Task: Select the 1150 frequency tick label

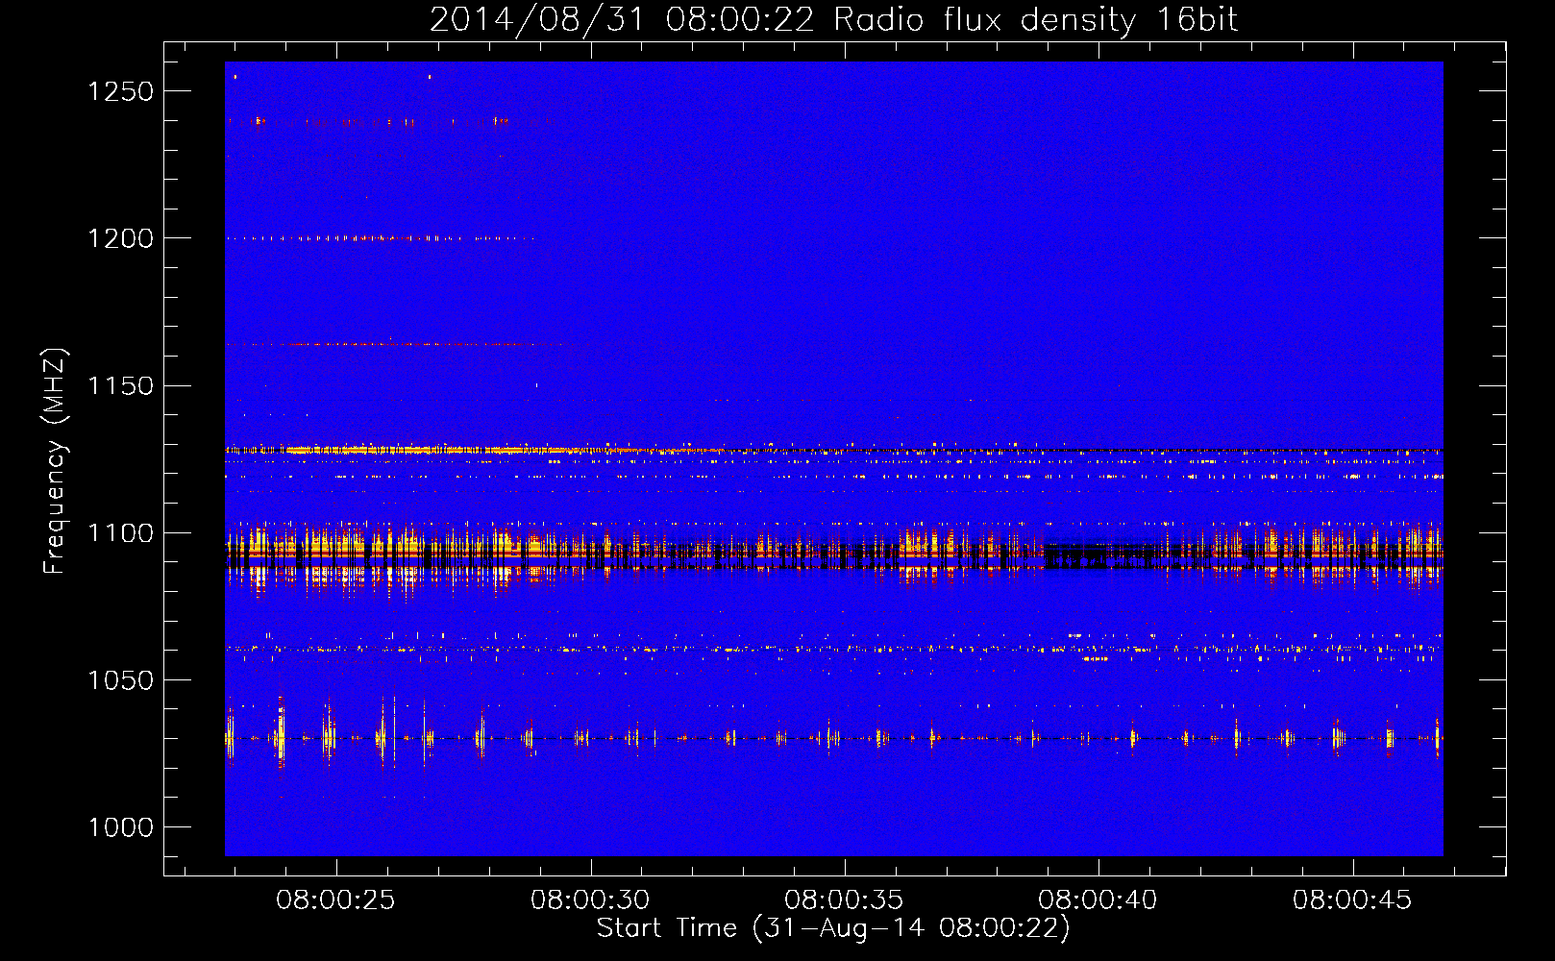Action: [x=121, y=386]
